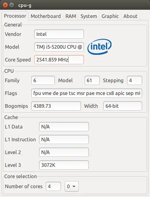
Task: Click the Level 3 field showing 3072K
Action: click(64, 165)
